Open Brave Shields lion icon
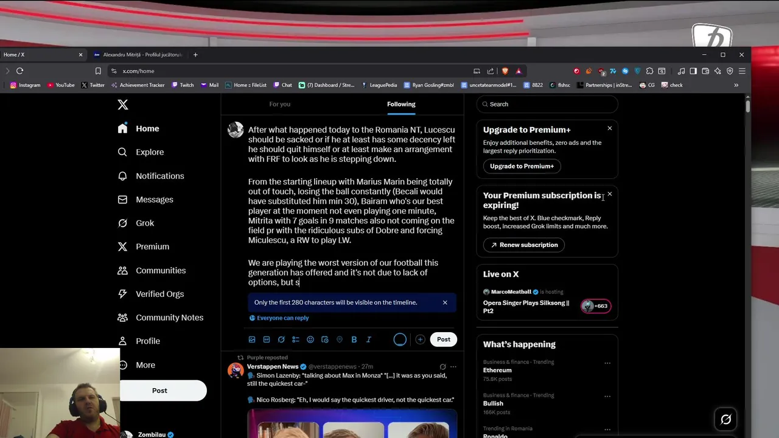The height and width of the screenshot is (438, 779). pos(505,71)
